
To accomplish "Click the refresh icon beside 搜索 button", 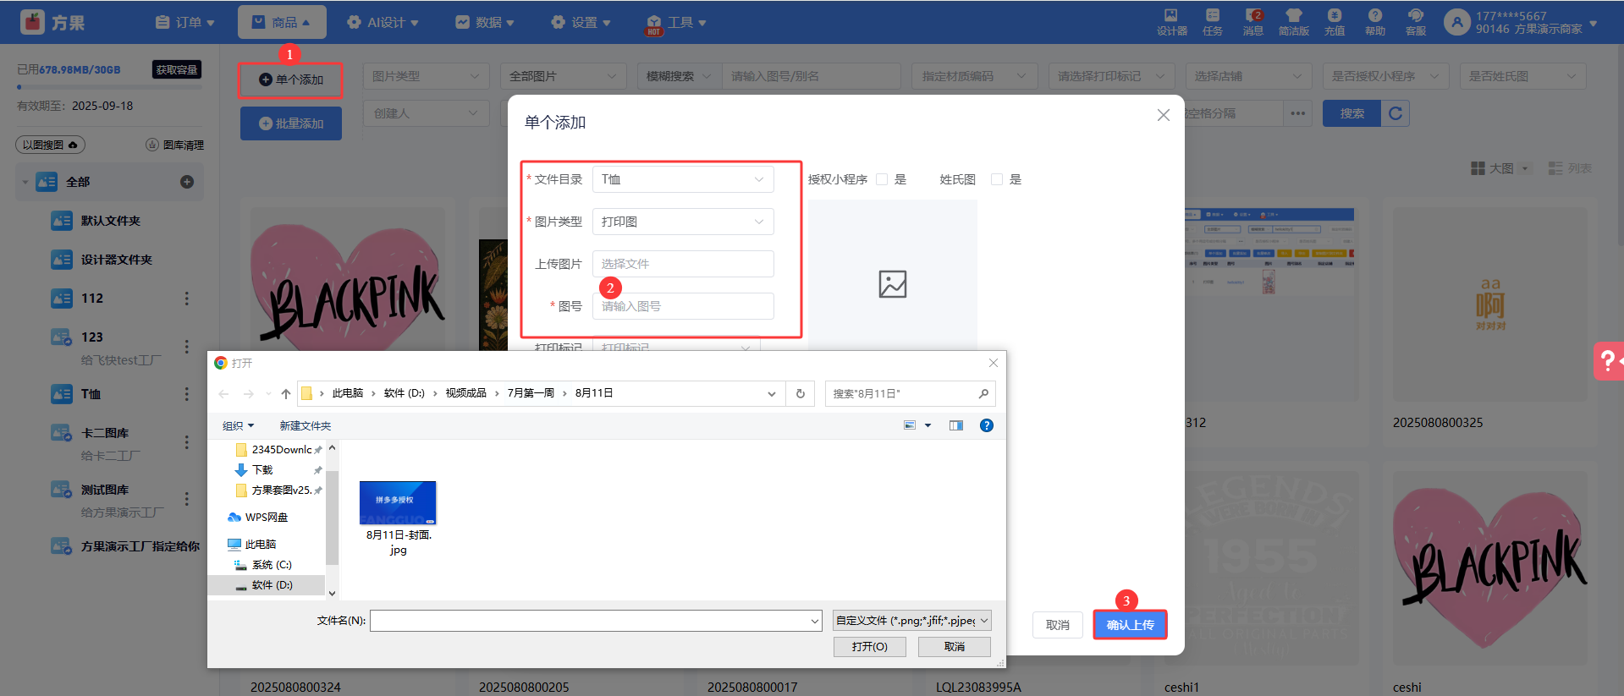I will tap(1396, 113).
